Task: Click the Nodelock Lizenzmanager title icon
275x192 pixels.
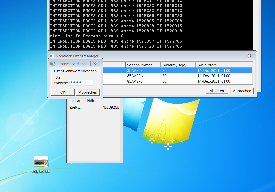Action: click(52, 56)
